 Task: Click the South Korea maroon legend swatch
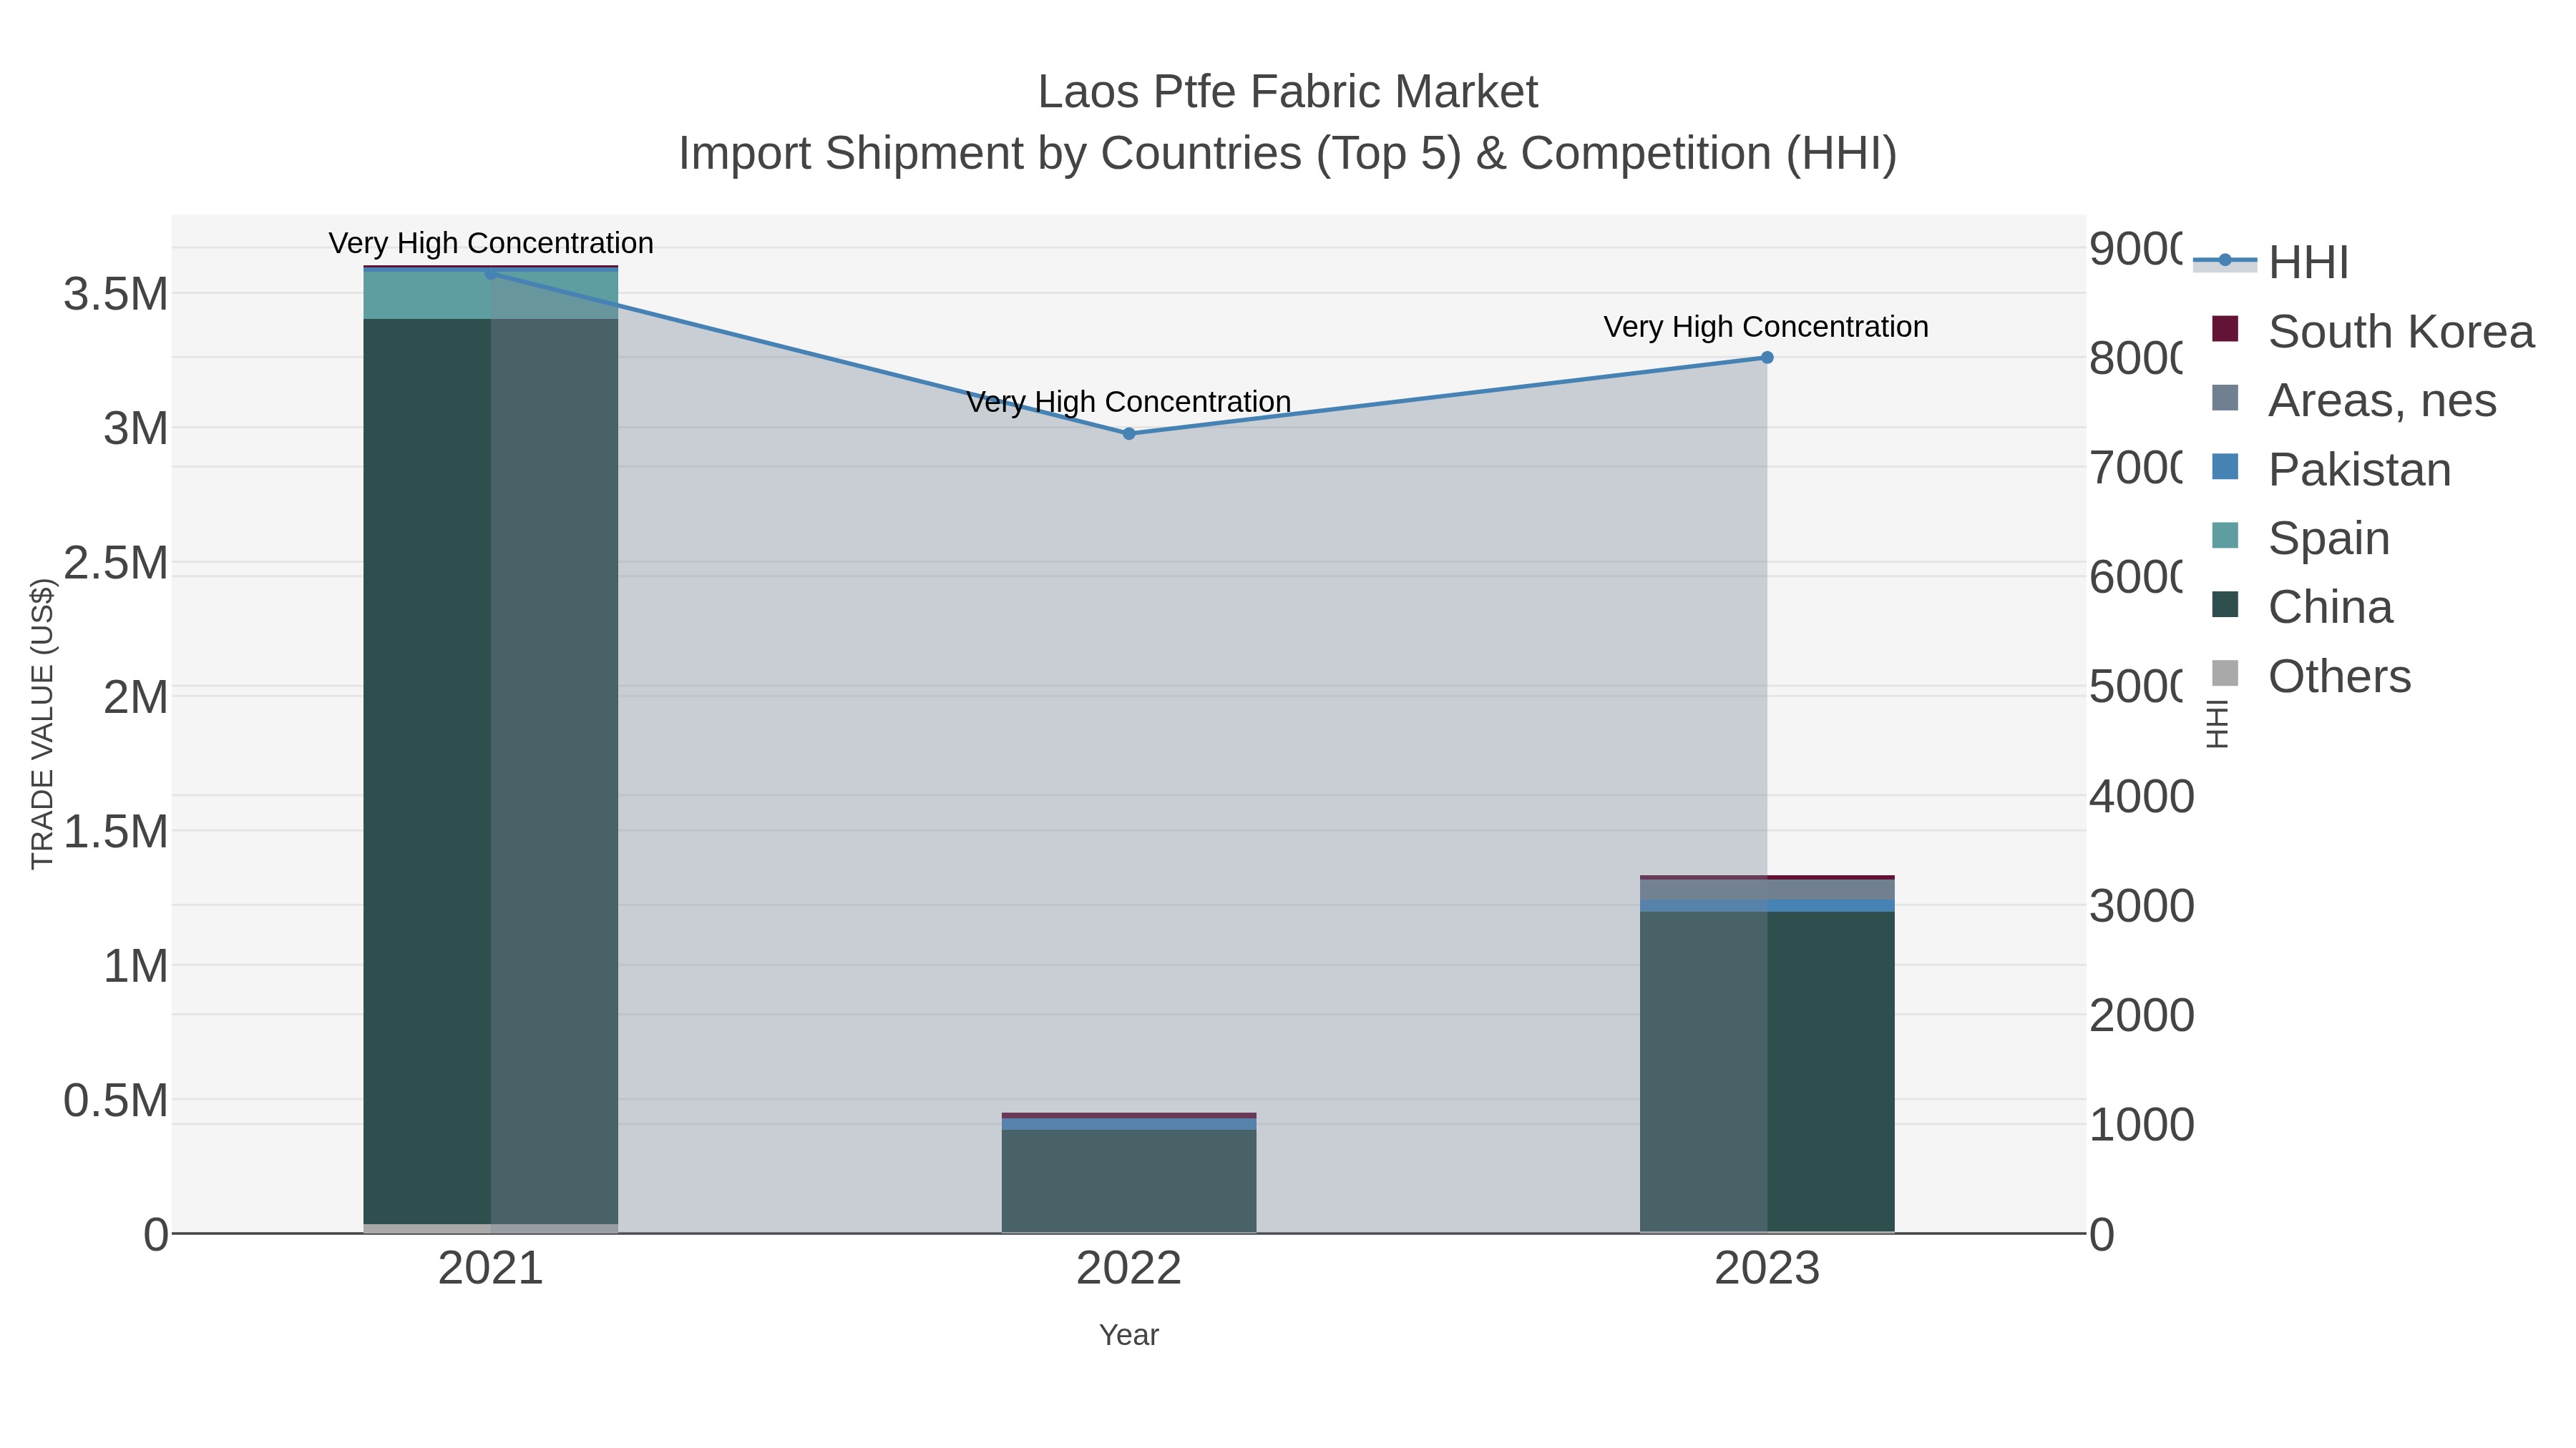pyautogui.click(x=2225, y=329)
